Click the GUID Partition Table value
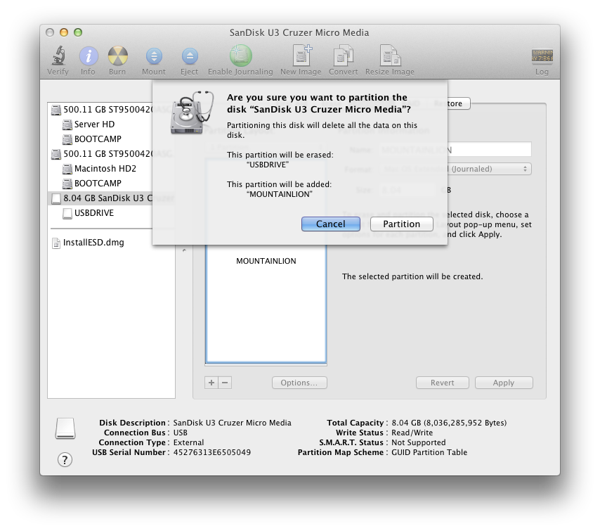Viewport: 600px width, 531px height. [429, 452]
